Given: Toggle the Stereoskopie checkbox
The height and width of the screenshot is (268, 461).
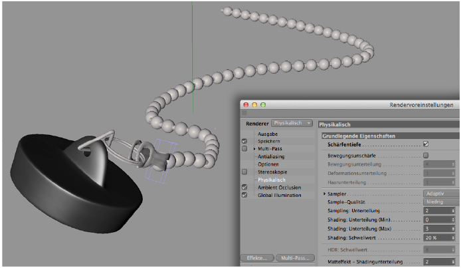Looking at the screenshot, I should [244, 172].
